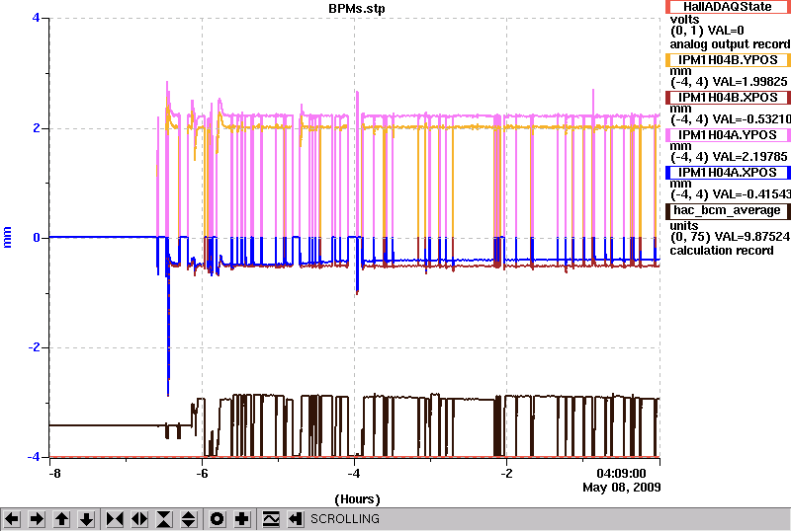Click the SCROLLING status text
Viewport: 791px width, 531px height.
344,519
